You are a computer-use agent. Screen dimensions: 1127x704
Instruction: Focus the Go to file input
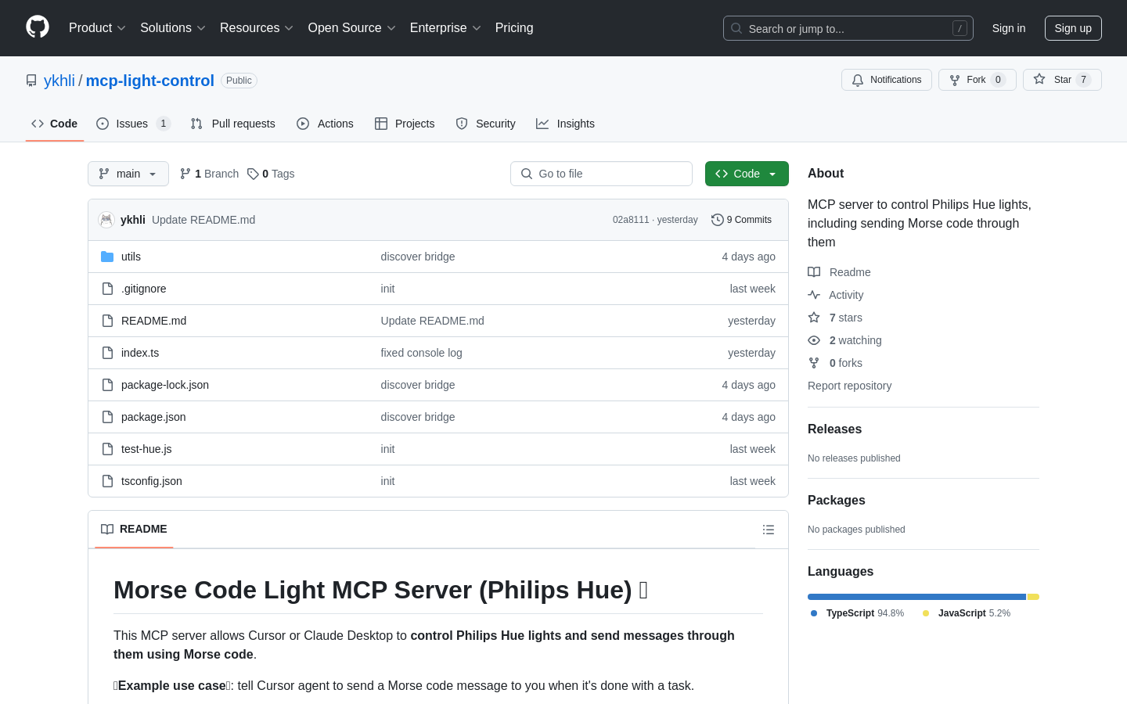click(601, 174)
